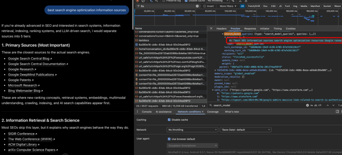Click the import HAR upload icon
342x155 pixels.
pos(240,1)
